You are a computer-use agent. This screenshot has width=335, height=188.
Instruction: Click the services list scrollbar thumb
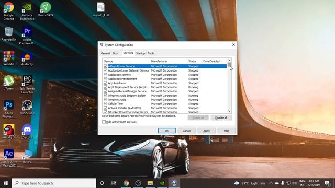click(229, 64)
